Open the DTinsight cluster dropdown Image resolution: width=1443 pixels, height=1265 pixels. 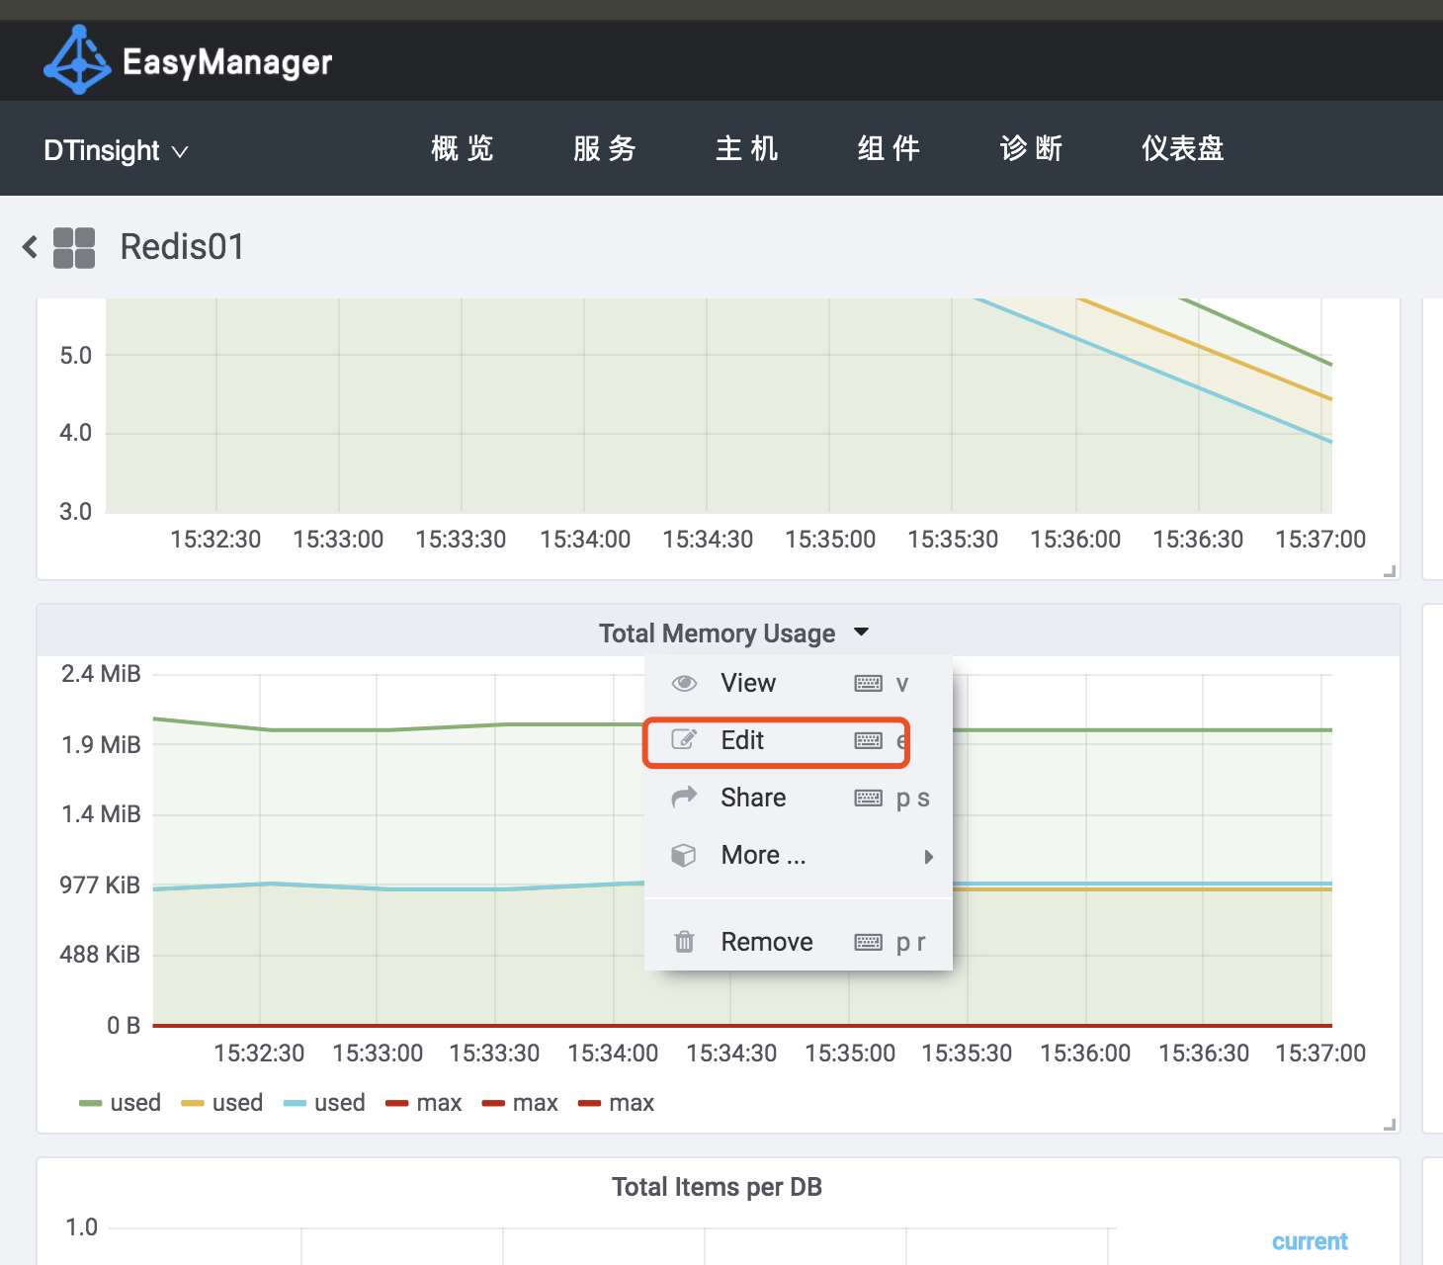(116, 150)
